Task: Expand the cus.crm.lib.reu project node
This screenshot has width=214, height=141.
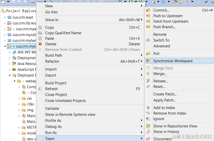Action: pos(5,23)
